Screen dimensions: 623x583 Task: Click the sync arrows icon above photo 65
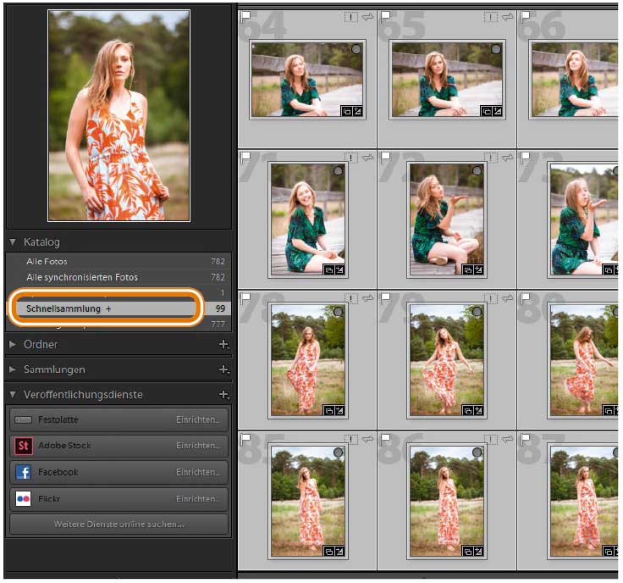click(508, 16)
